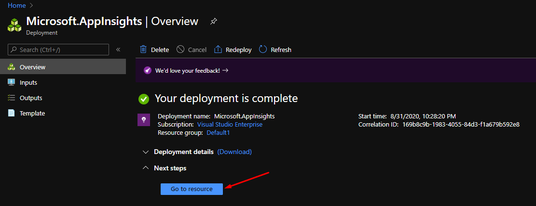This screenshot has width=536, height=206.
Task: Expand the Deployment details section
Action: click(146, 152)
